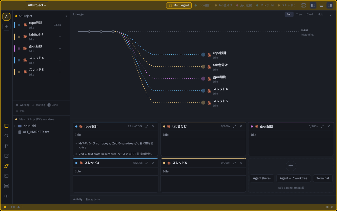Click スレッド5 node in lineage graph

pyautogui.click(x=203, y=103)
